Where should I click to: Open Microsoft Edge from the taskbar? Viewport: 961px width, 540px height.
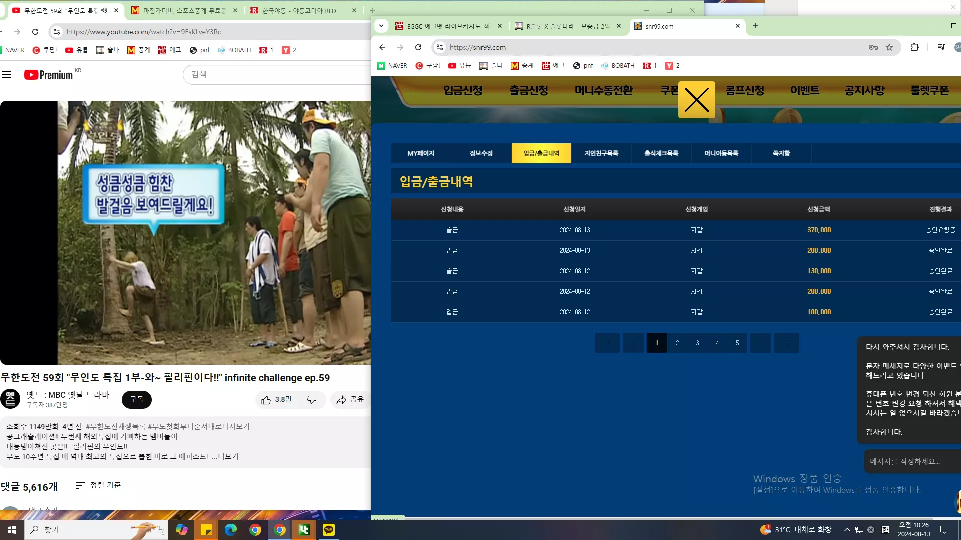(230, 530)
